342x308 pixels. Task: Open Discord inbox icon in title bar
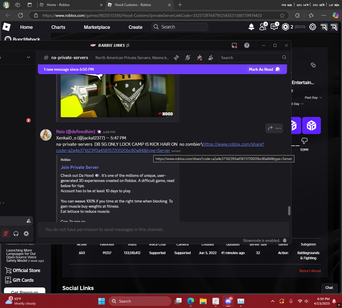[x=234, y=45]
